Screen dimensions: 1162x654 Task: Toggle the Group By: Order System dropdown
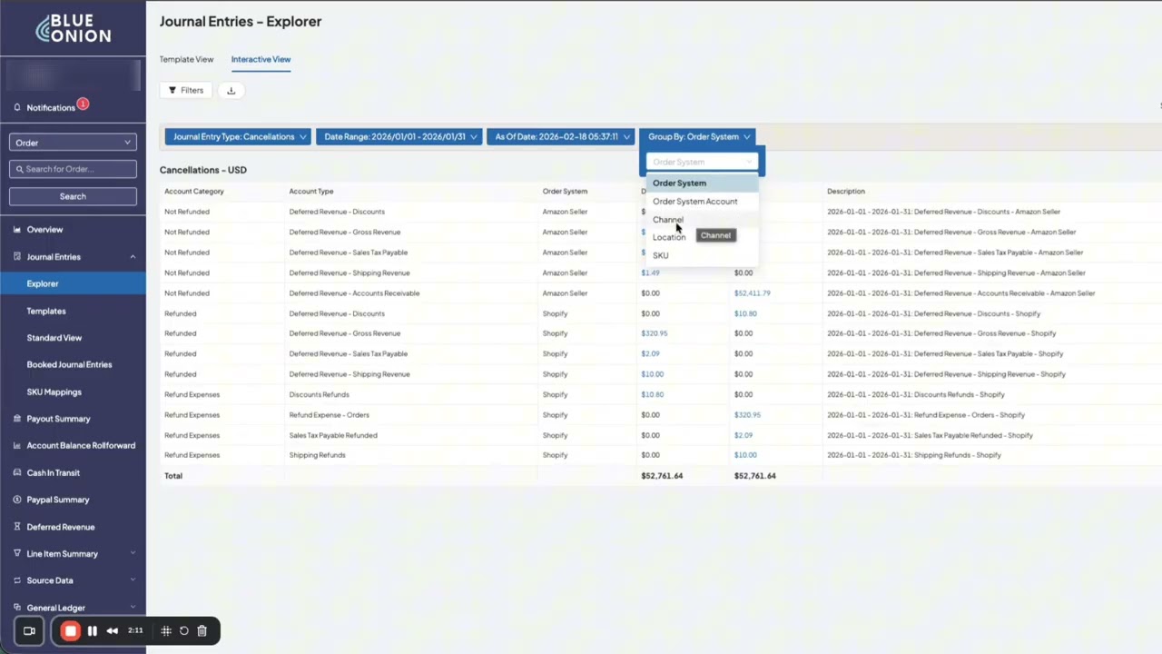coord(699,137)
